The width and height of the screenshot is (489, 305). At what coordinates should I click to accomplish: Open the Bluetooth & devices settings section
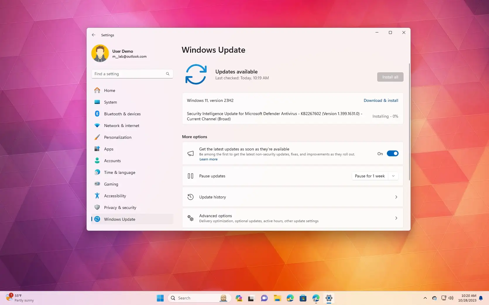pos(122,114)
